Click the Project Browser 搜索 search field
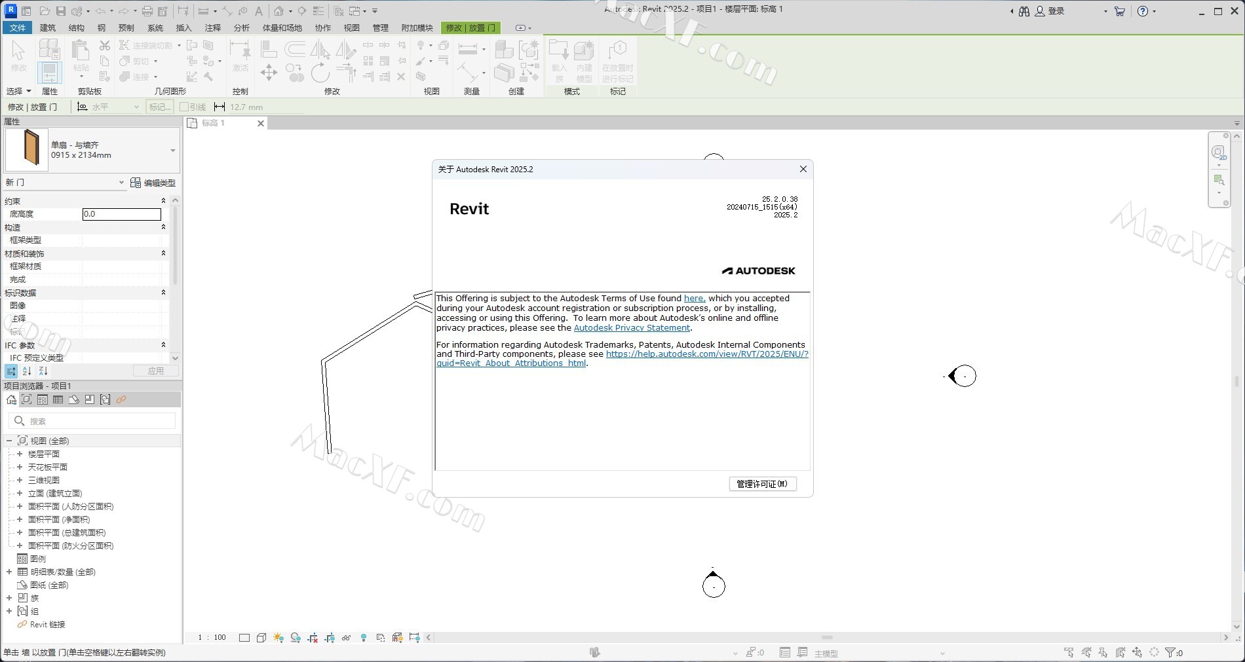Screen dimensions: 1245x662 click(x=92, y=421)
